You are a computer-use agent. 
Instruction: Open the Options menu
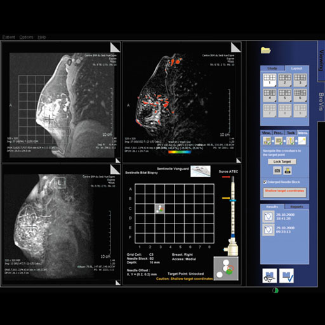tap(26, 37)
